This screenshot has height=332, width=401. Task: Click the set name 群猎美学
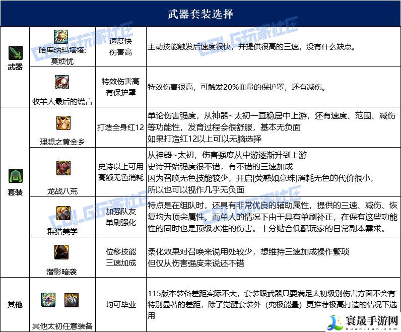62,231
